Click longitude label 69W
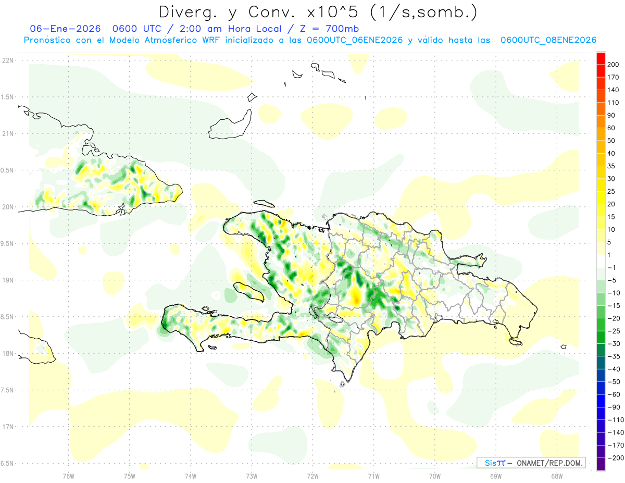Screen dimensions: 625x483 (496, 476)
